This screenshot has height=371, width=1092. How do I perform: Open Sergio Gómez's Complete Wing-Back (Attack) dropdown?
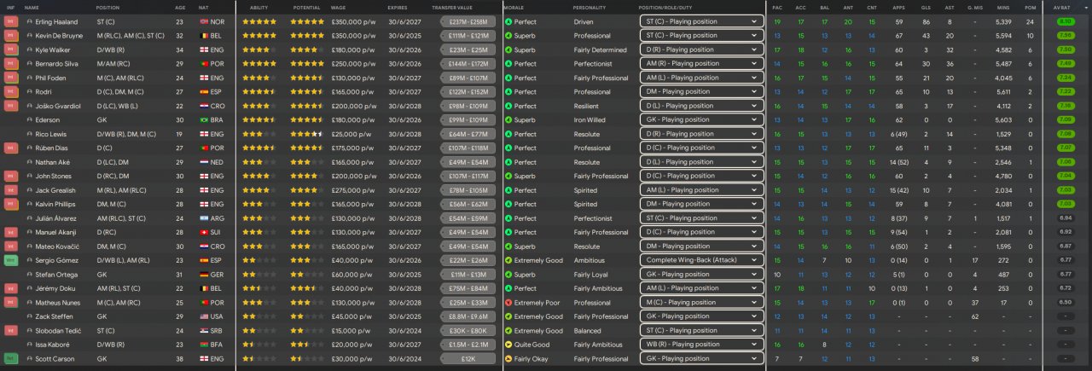coord(701,260)
